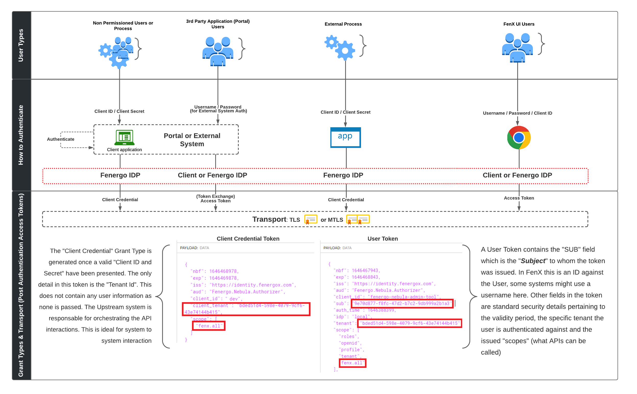Image resolution: width=637 pixels, height=394 pixels.
Task: Click the highlighted sub value box
Action: click(402, 304)
